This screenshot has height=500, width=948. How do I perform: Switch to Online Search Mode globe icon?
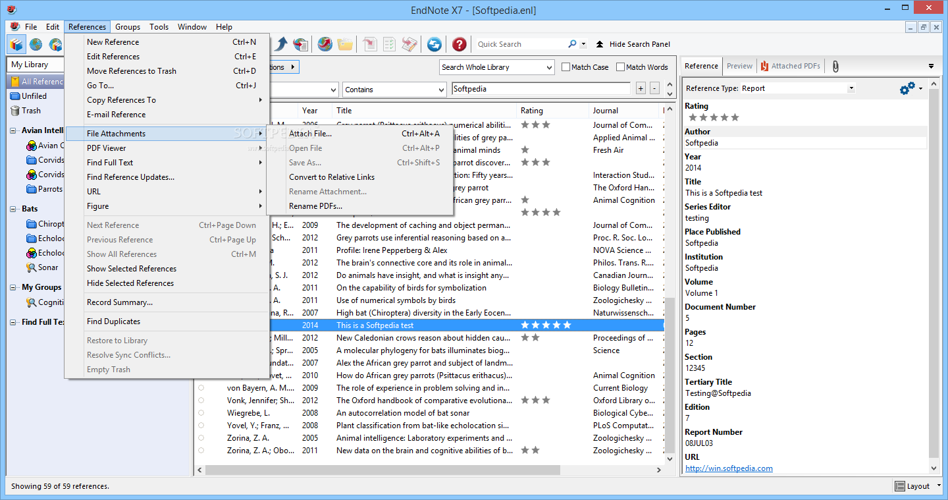pos(36,44)
